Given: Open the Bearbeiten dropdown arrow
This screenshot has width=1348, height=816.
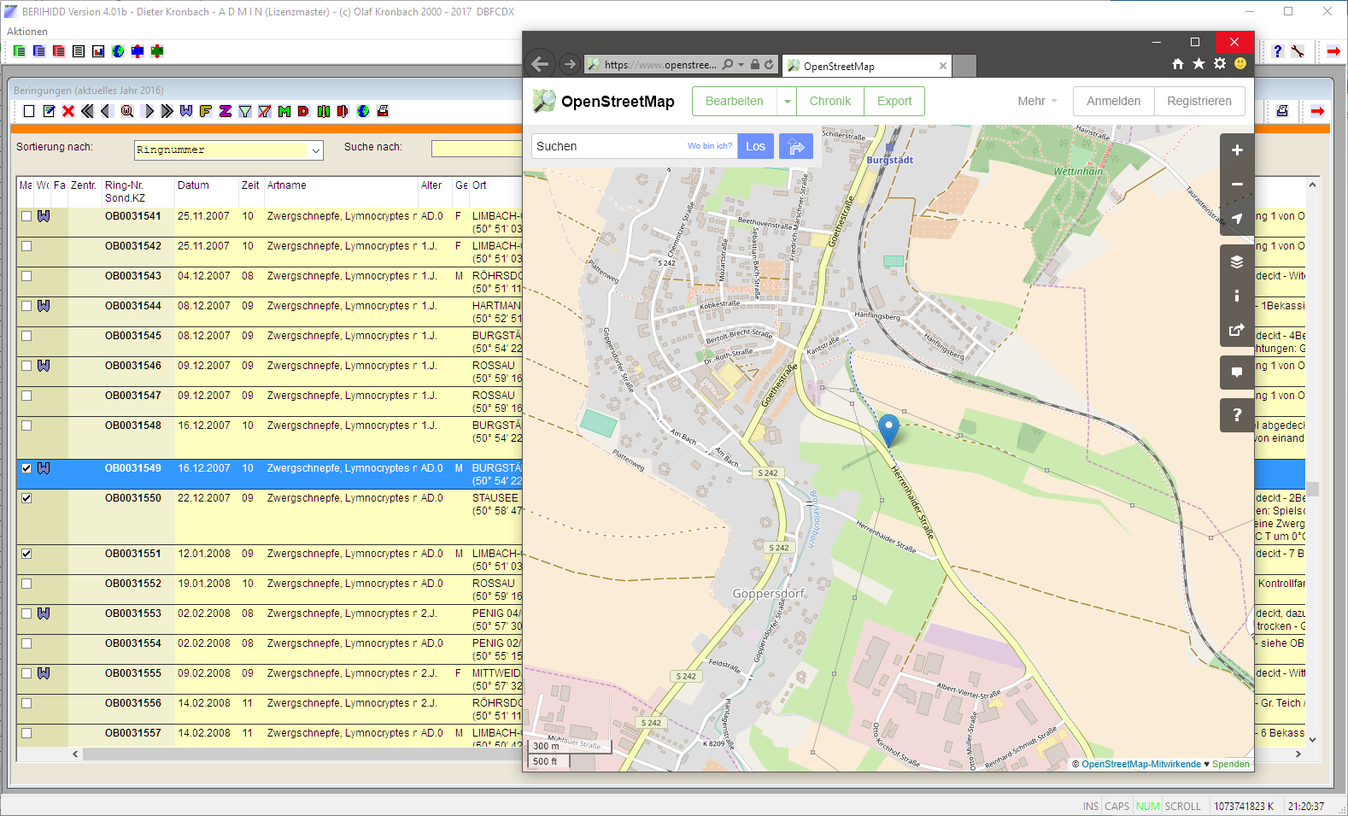Looking at the screenshot, I should pyautogui.click(x=787, y=101).
